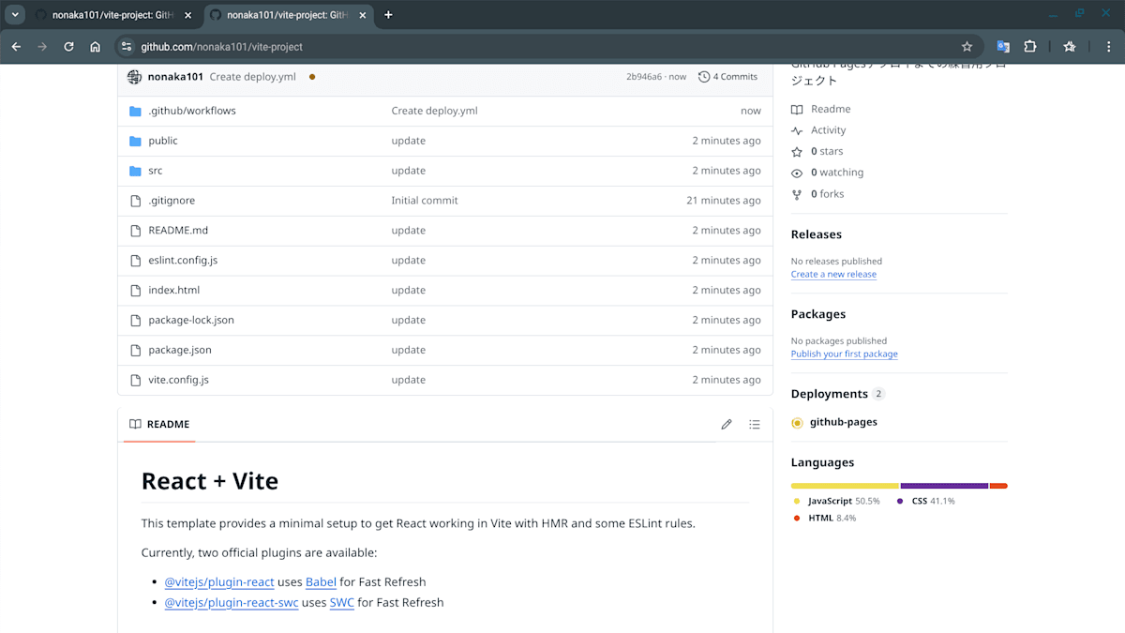
Task: Open the index.html file
Action: [174, 291]
